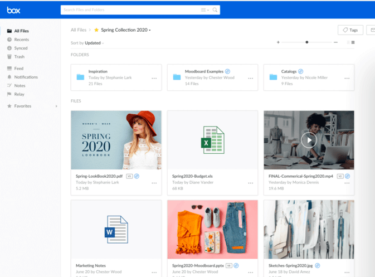Click the thumbnail size slider handle
The height and width of the screenshot is (277, 375).
click(x=307, y=42)
